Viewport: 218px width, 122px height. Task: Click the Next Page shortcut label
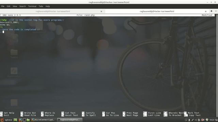[132, 115]
